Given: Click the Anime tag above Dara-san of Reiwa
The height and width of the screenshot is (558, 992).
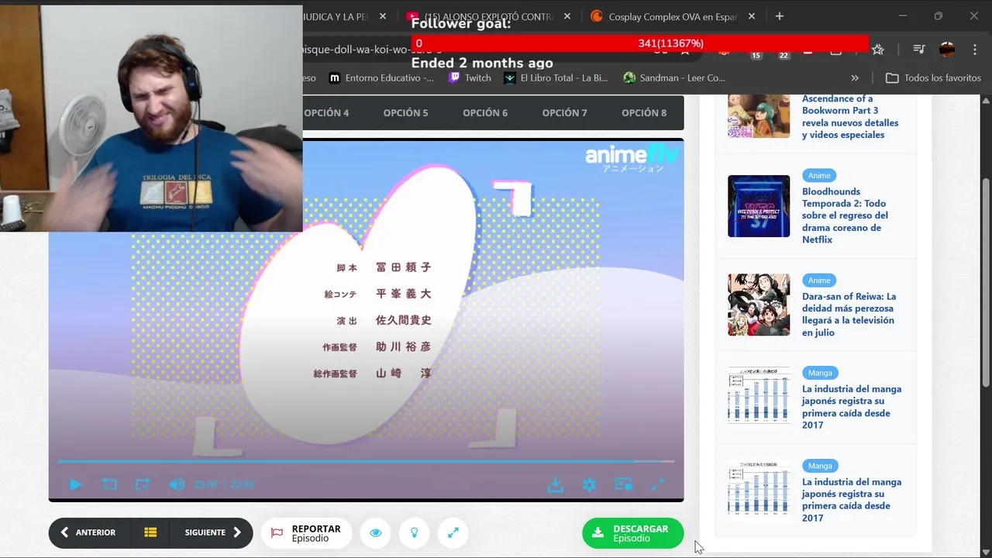Looking at the screenshot, I should (819, 281).
